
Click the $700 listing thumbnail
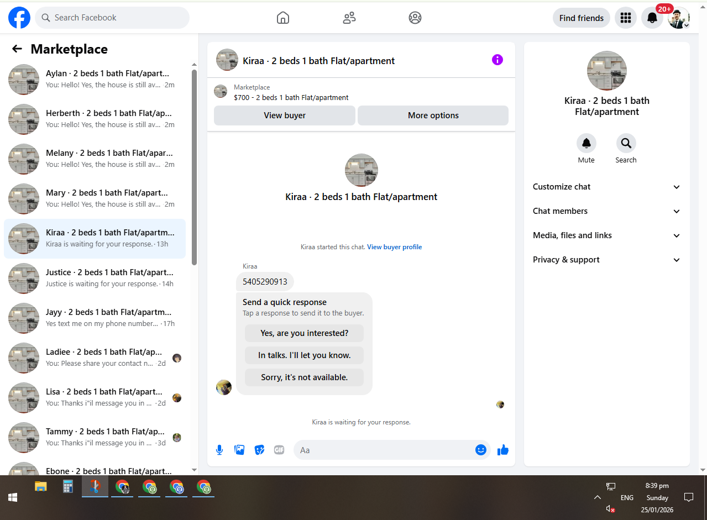click(x=221, y=92)
